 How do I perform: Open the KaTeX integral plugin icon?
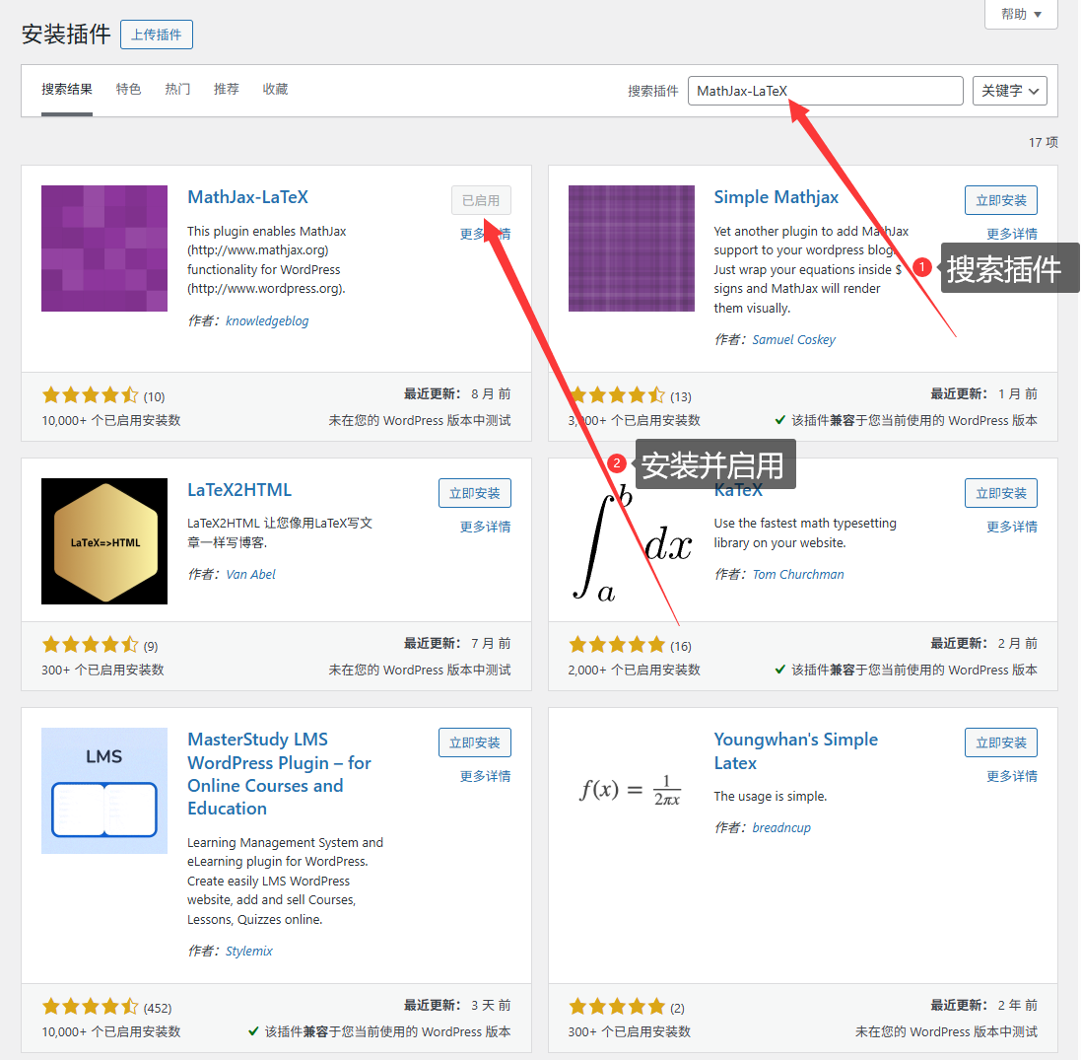pyautogui.click(x=631, y=541)
